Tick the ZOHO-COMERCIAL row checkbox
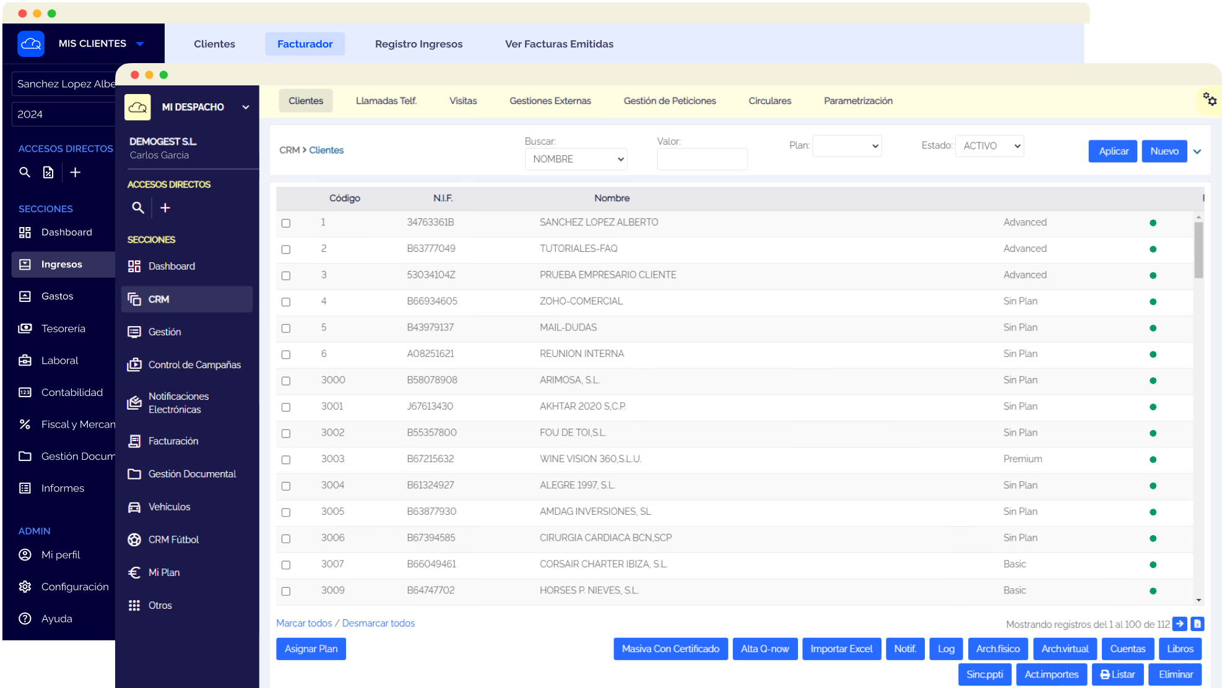The image size is (1222, 688). (286, 302)
